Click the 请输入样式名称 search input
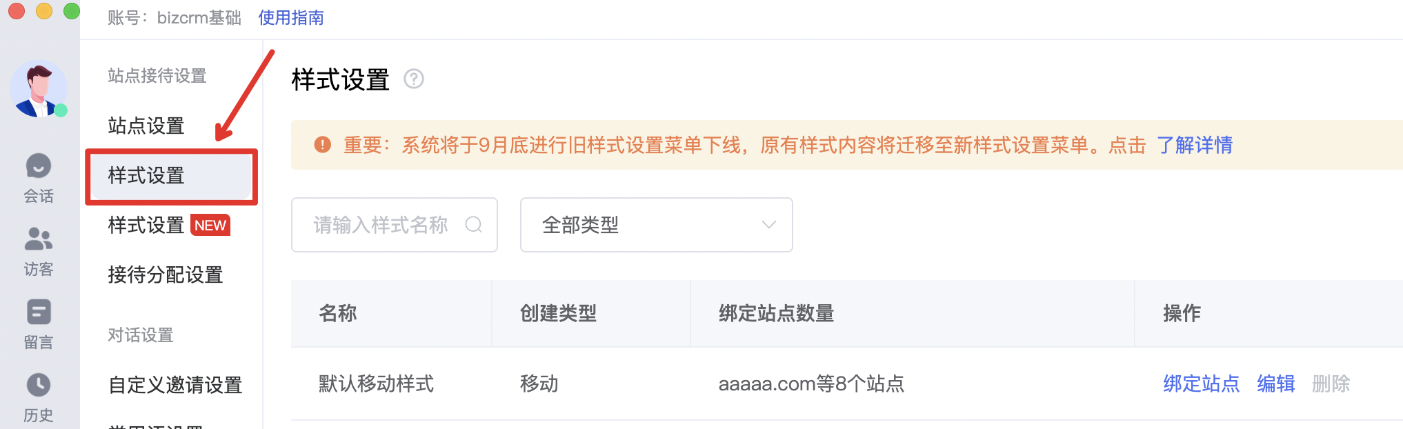 [x=395, y=225]
